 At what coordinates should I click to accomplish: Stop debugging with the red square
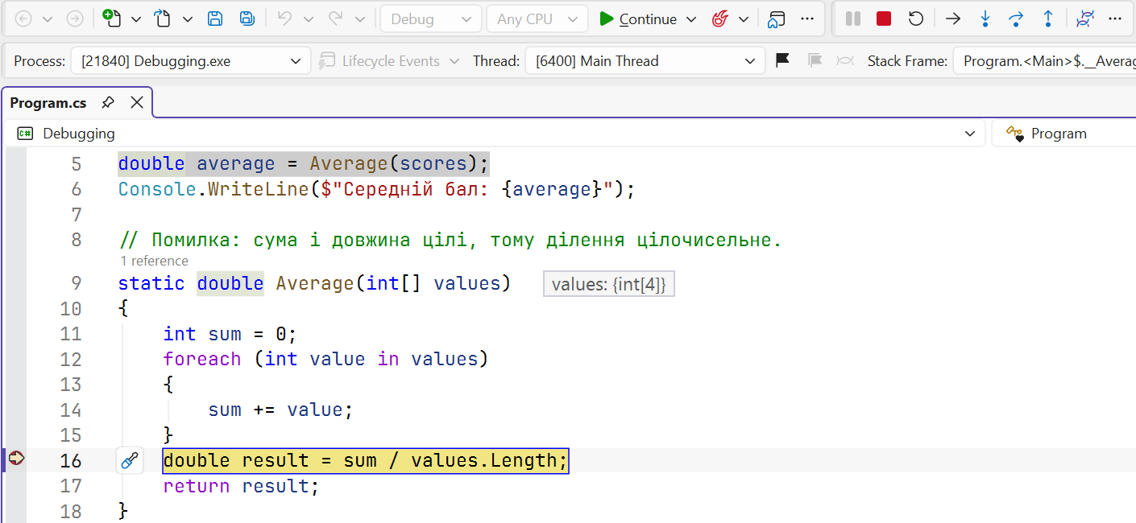click(x=884, y=19)
